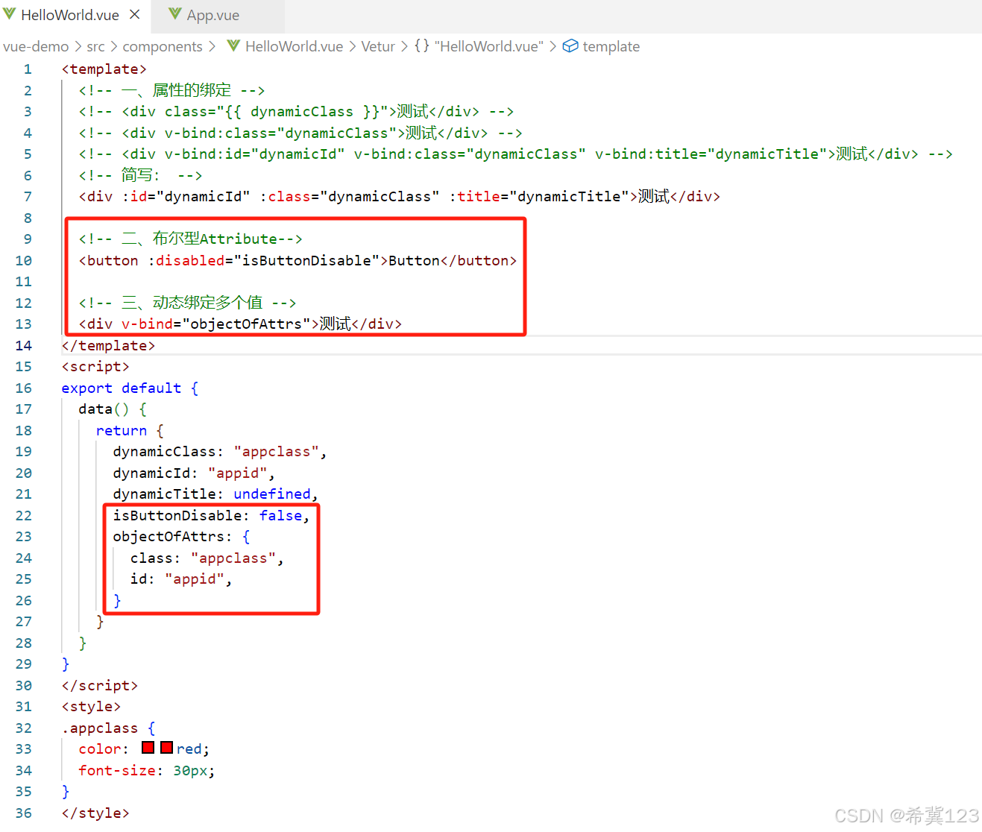Select "HelloWorld.vue" object breadcrumb entry

489,46
